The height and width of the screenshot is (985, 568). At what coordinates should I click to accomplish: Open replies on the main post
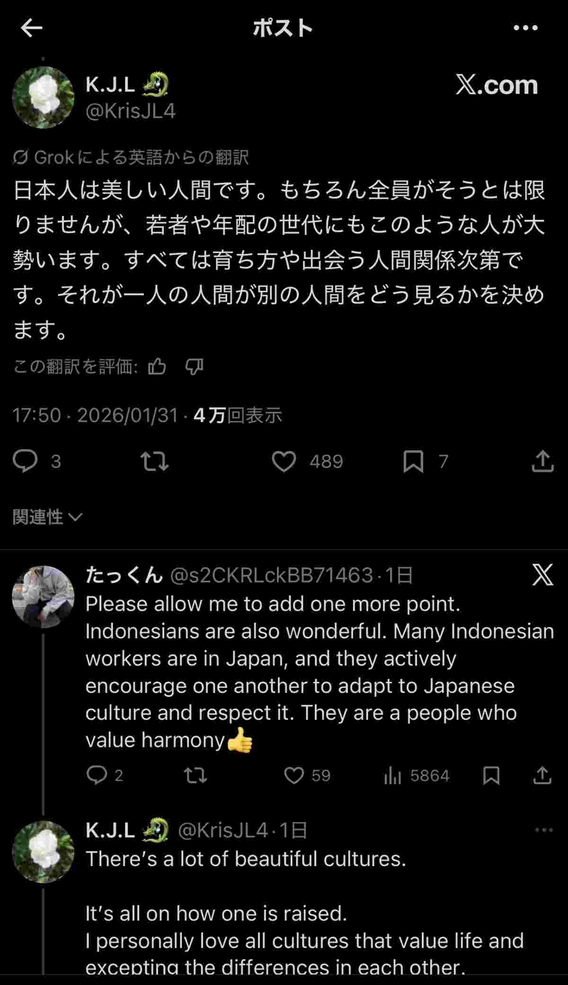(x=25, y=461)
